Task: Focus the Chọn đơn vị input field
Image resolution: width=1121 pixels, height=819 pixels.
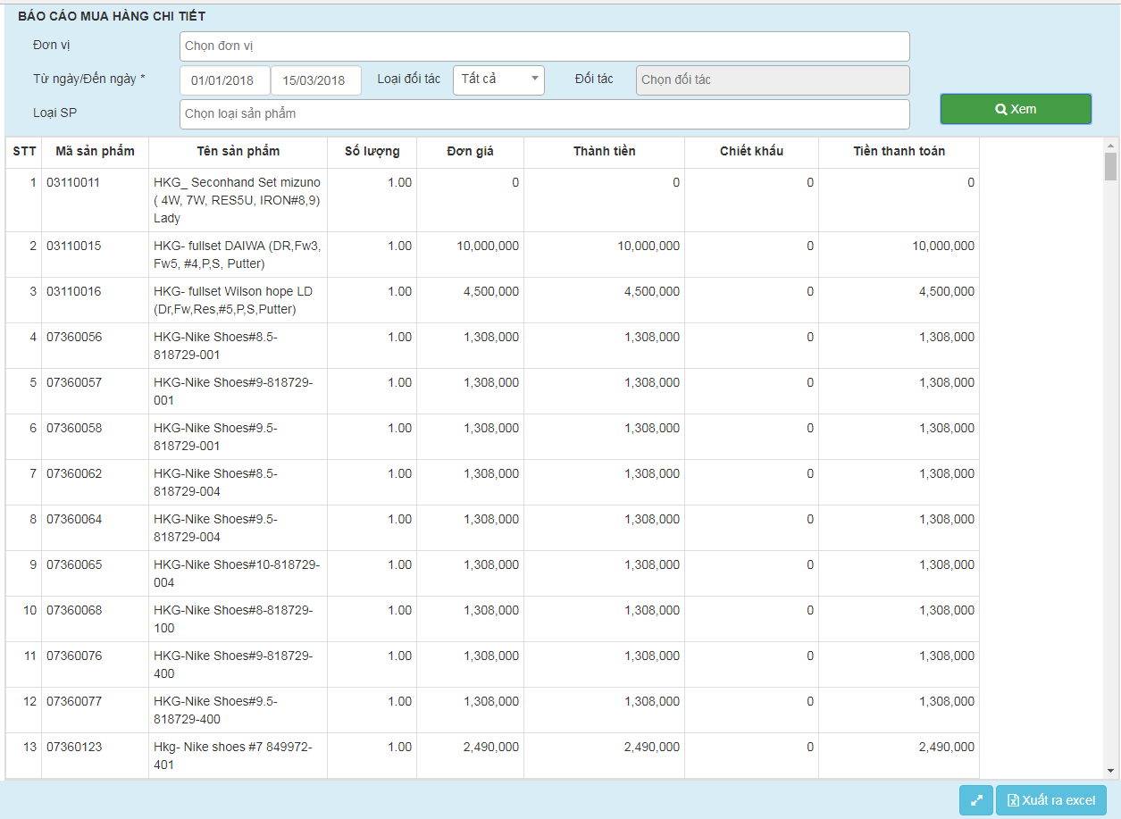Action: point(545,46)
